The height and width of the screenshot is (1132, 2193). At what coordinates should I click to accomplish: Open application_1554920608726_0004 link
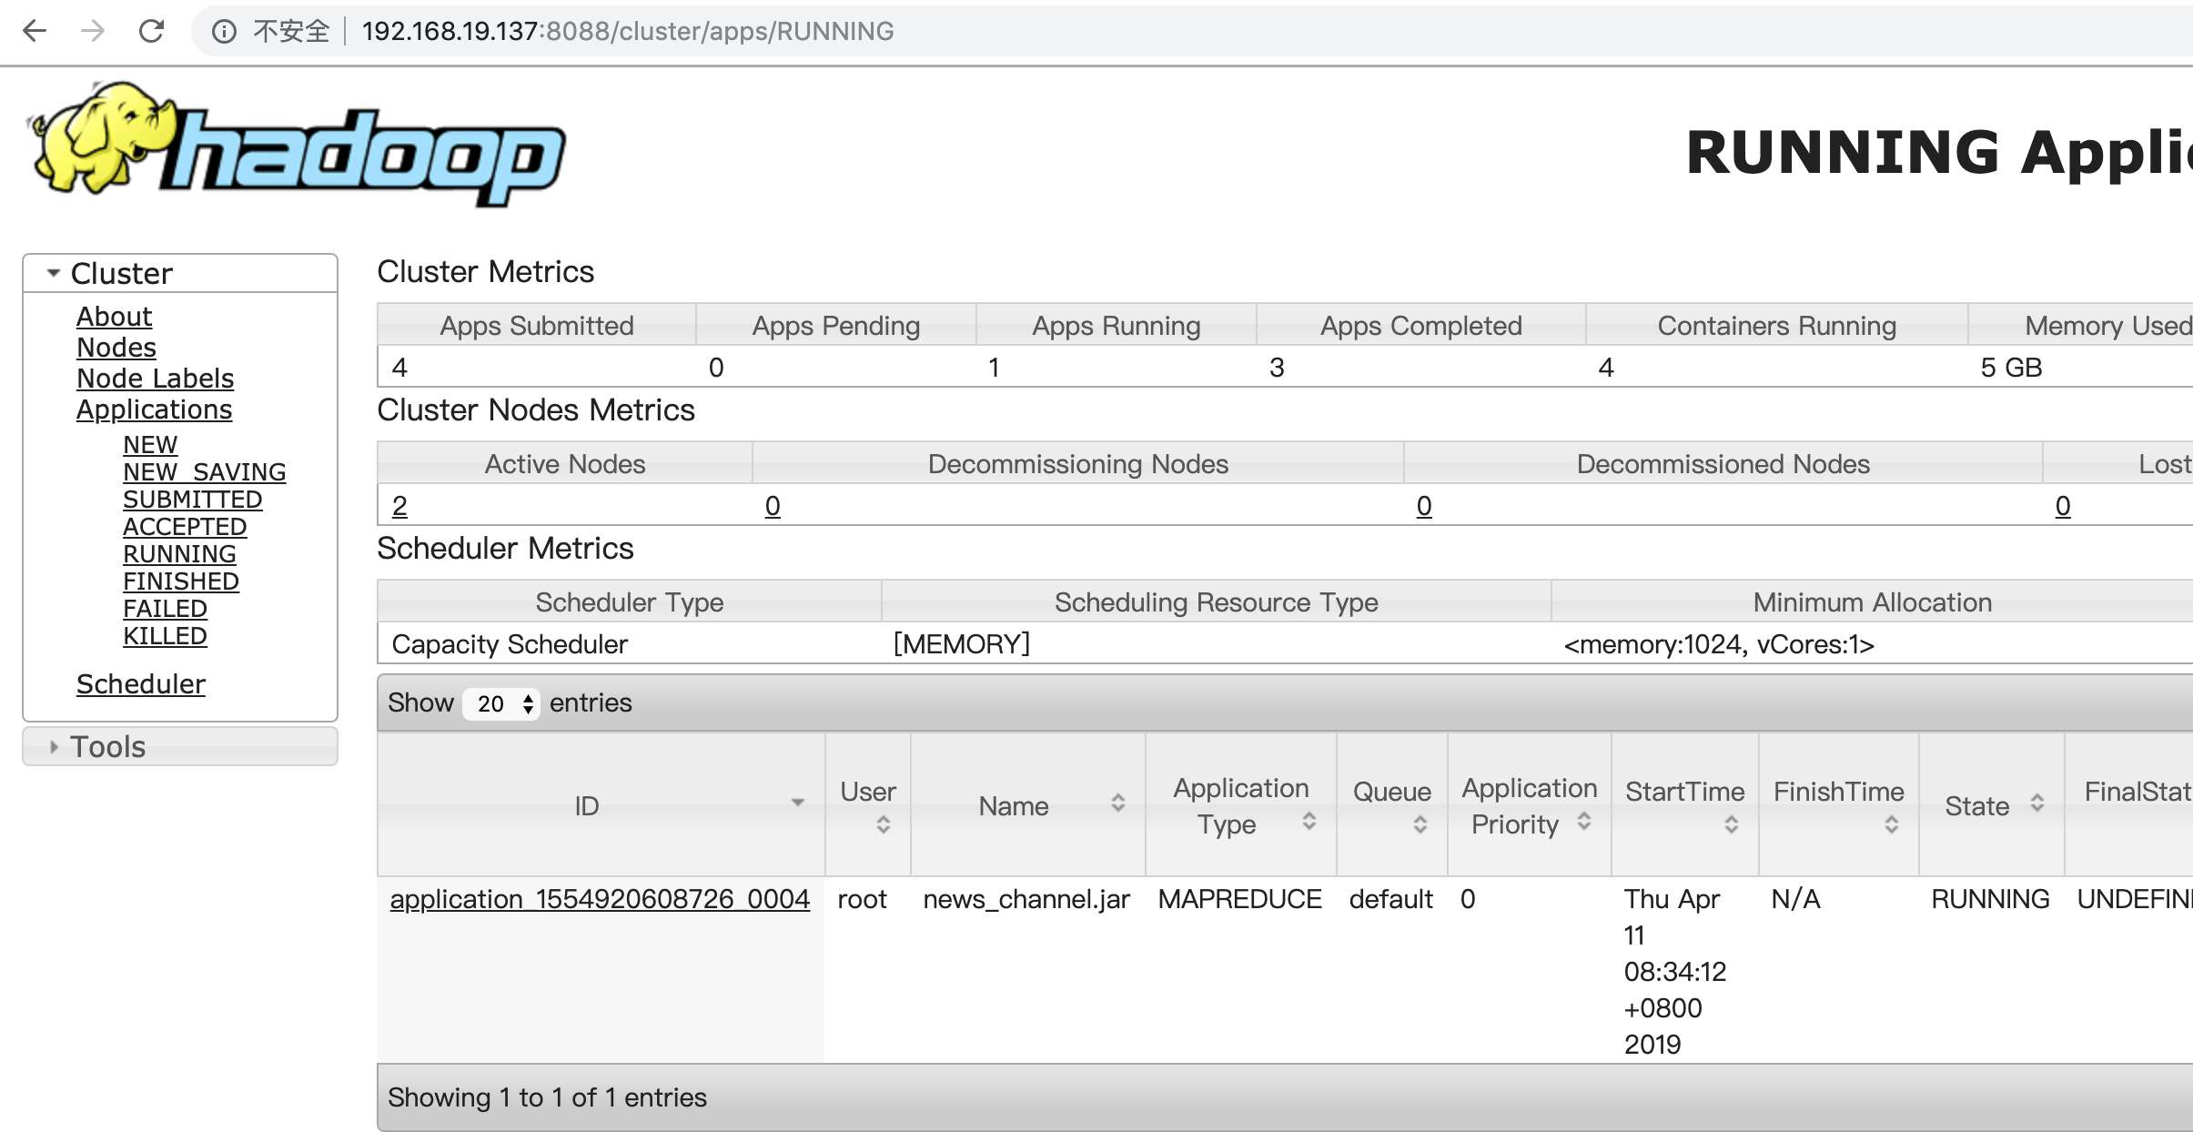point(600,899)
